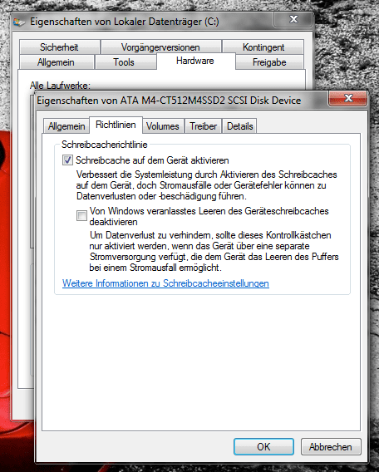The height and width of the screenshot is (472, 379).
Task: Confirm the dialog with OK
Action: pos(263,447)
